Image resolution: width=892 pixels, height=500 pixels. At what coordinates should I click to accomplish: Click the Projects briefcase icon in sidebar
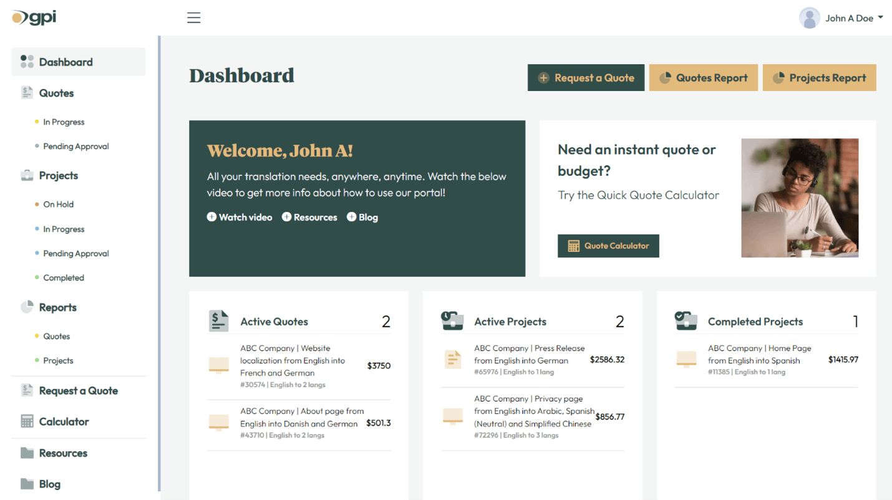[26, 175]
